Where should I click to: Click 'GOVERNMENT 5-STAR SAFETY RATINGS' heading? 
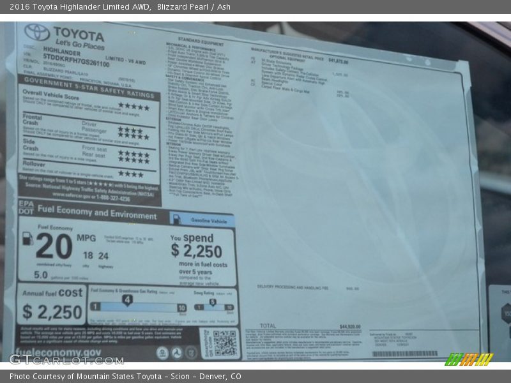pos(89,87)
